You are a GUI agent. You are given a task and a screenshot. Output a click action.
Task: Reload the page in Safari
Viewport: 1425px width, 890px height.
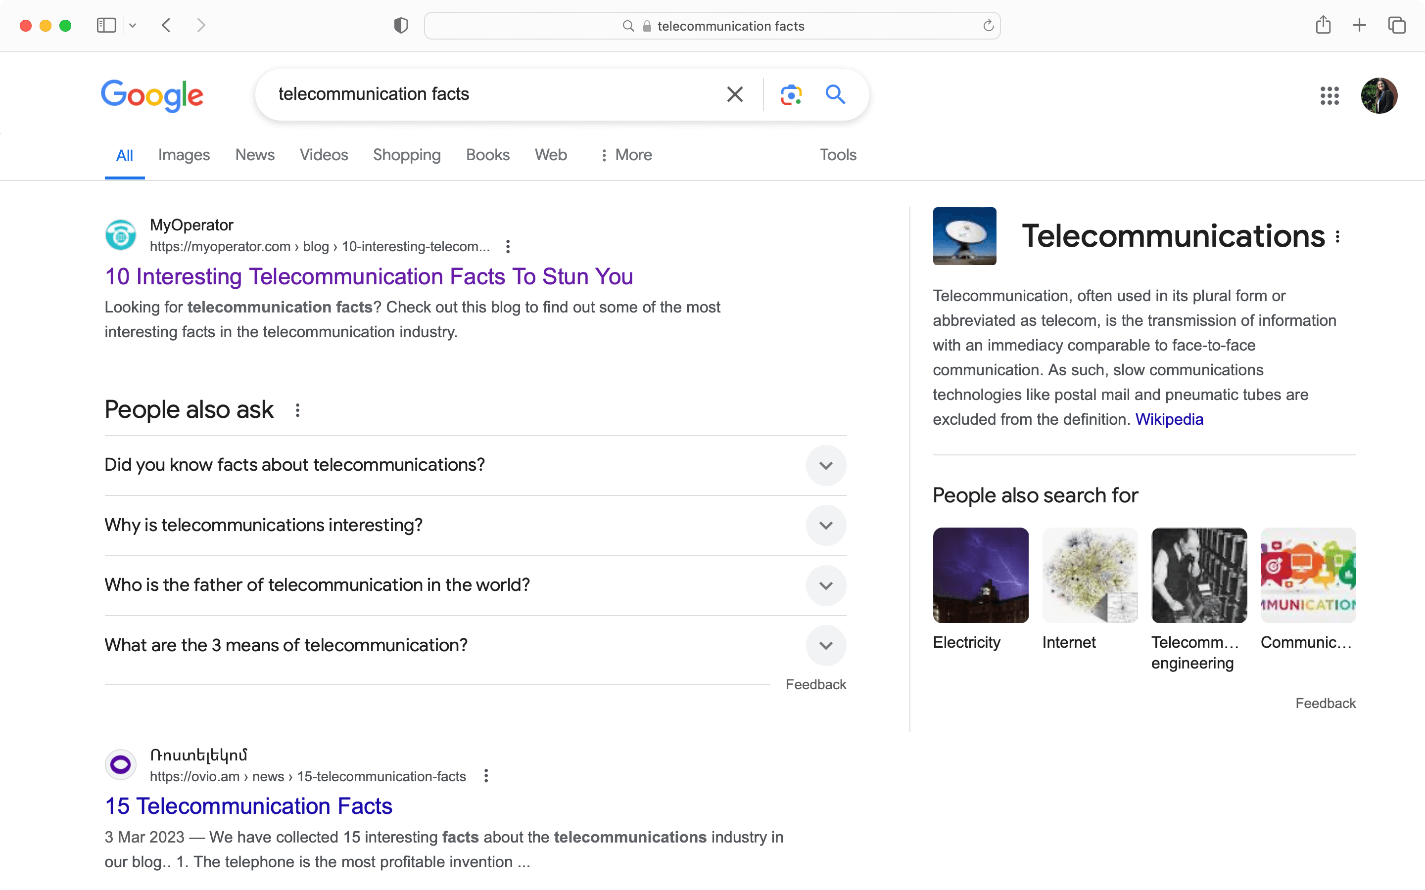[988, 26]
